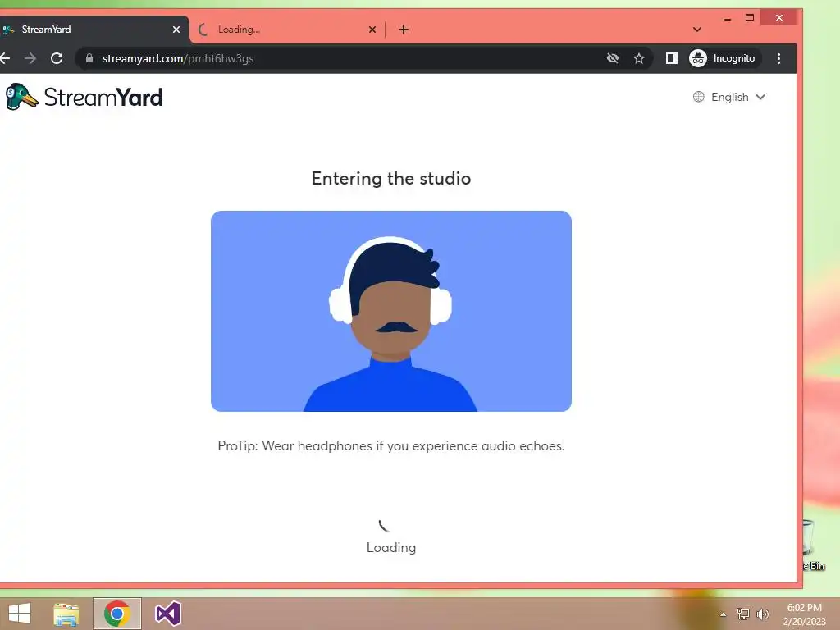
Task: Click the ProTip headphones text
Action: [391, 445]
